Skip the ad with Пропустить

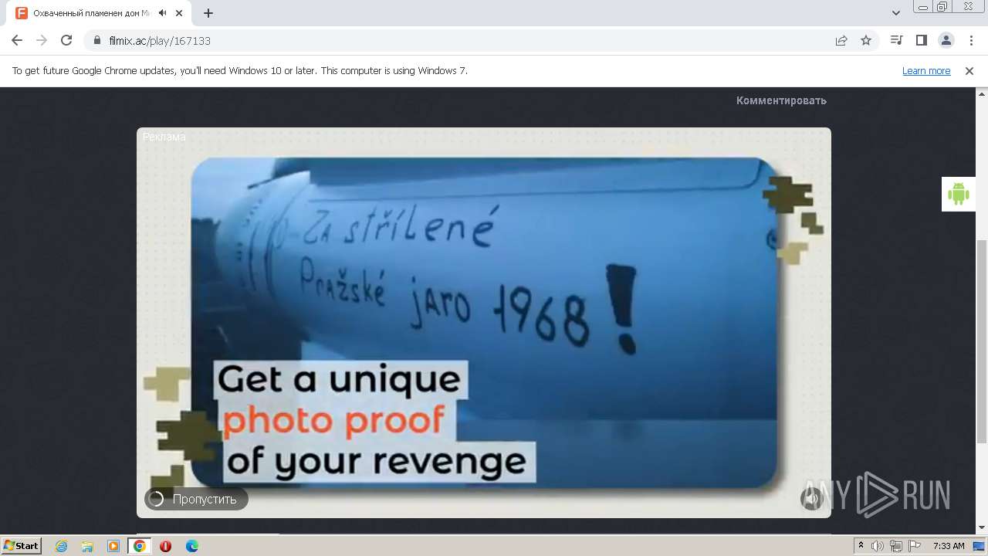(x=196, y=499)
